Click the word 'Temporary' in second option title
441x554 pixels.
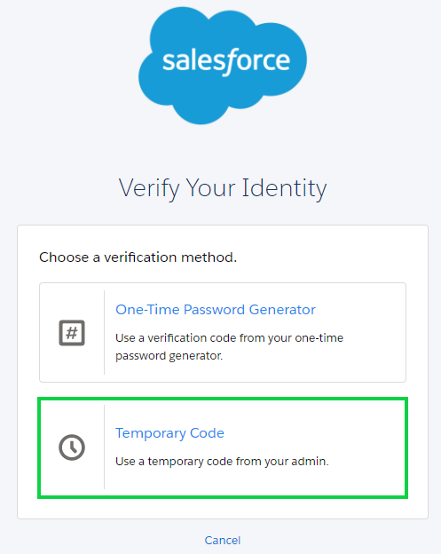pos(151,433)
